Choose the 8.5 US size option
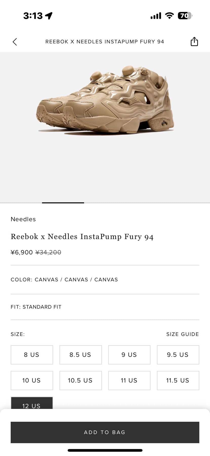 (x=80, y=355)
